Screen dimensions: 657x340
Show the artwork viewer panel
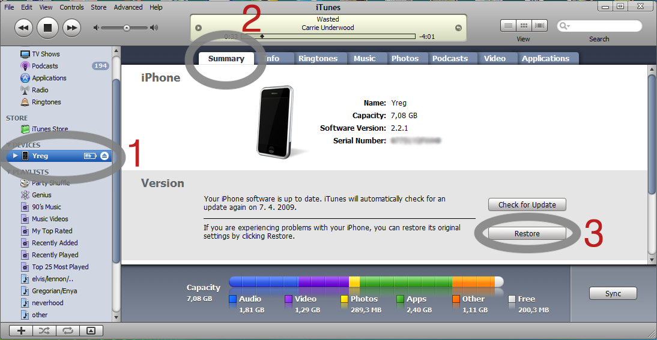[x=91, y=331]
